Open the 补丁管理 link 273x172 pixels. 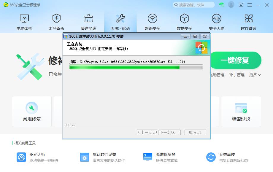click(x=237, y=75)
